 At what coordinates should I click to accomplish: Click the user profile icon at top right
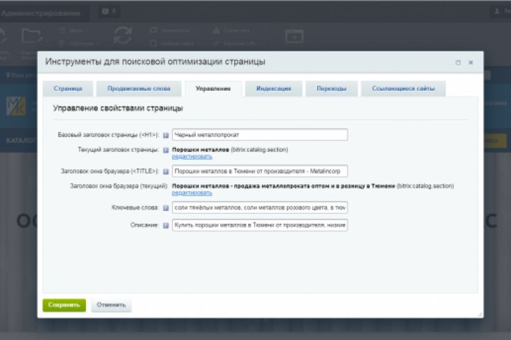click(497, 11)
